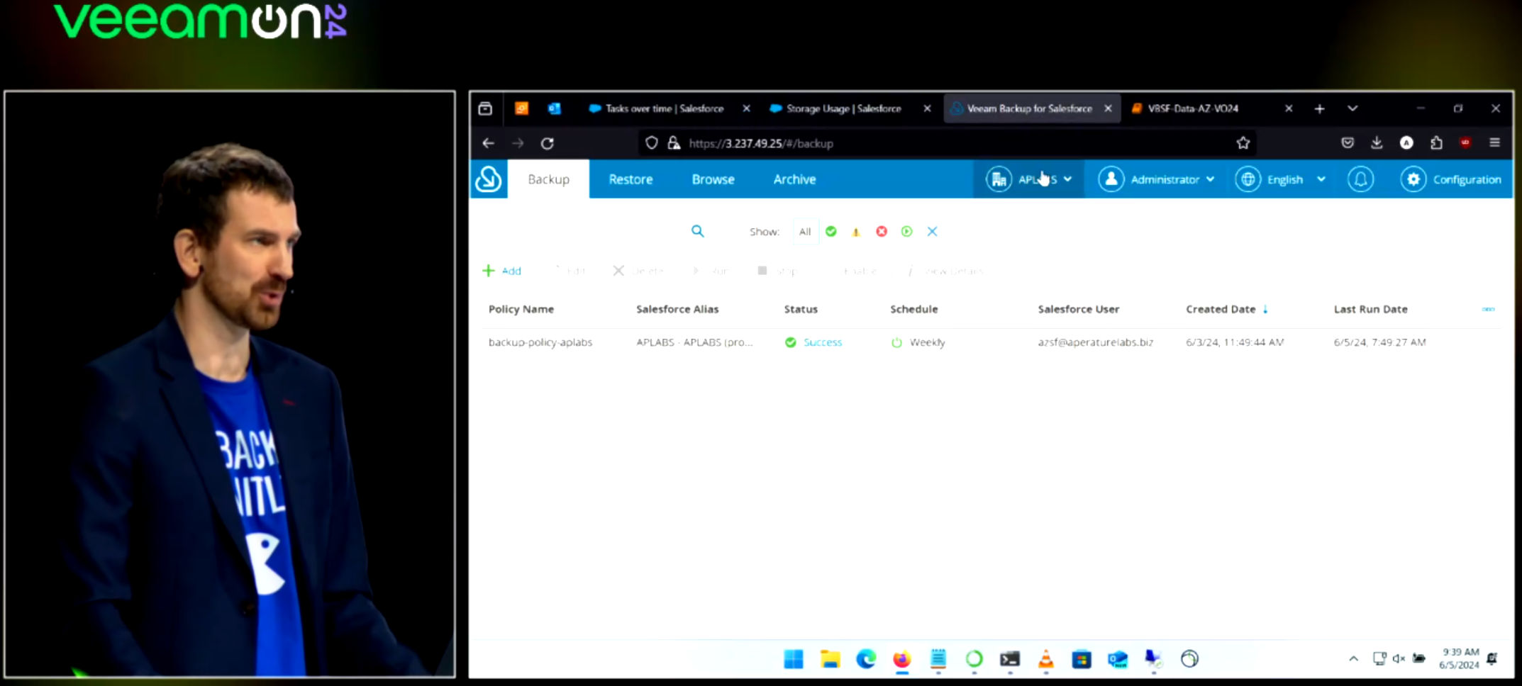Screen dimensions: 1522x686
Task: Open the Browse tab
Action: pyautogui.click(x=713, y=179)
